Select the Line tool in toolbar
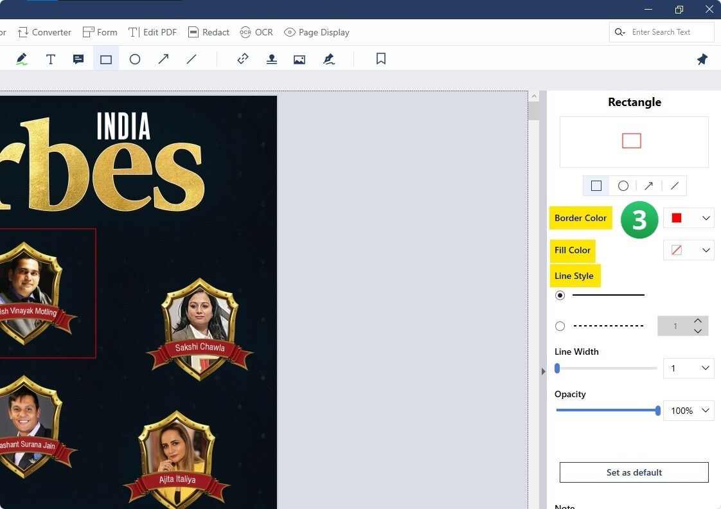 click(191, 59)
